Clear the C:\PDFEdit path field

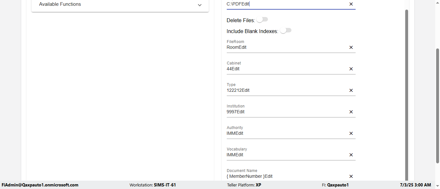click(x=351, y=4)
